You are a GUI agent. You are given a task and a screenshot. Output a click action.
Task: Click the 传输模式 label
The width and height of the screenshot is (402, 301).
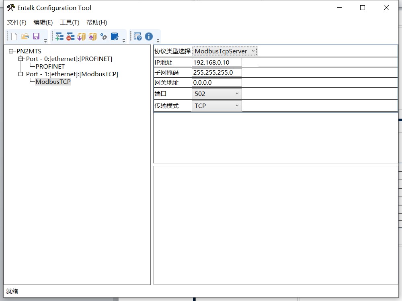click(x=166, y=106)
